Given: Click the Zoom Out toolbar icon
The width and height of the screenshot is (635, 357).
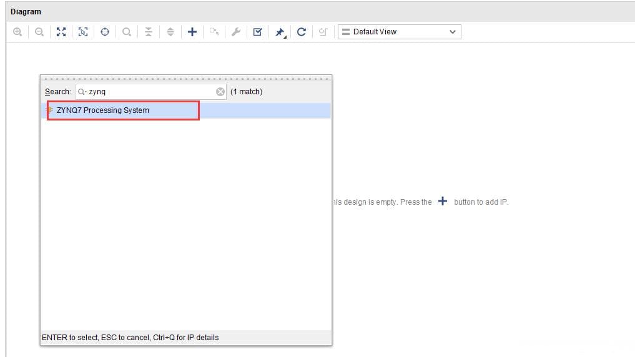Looking at the screenshot, I should click(39, 32).
